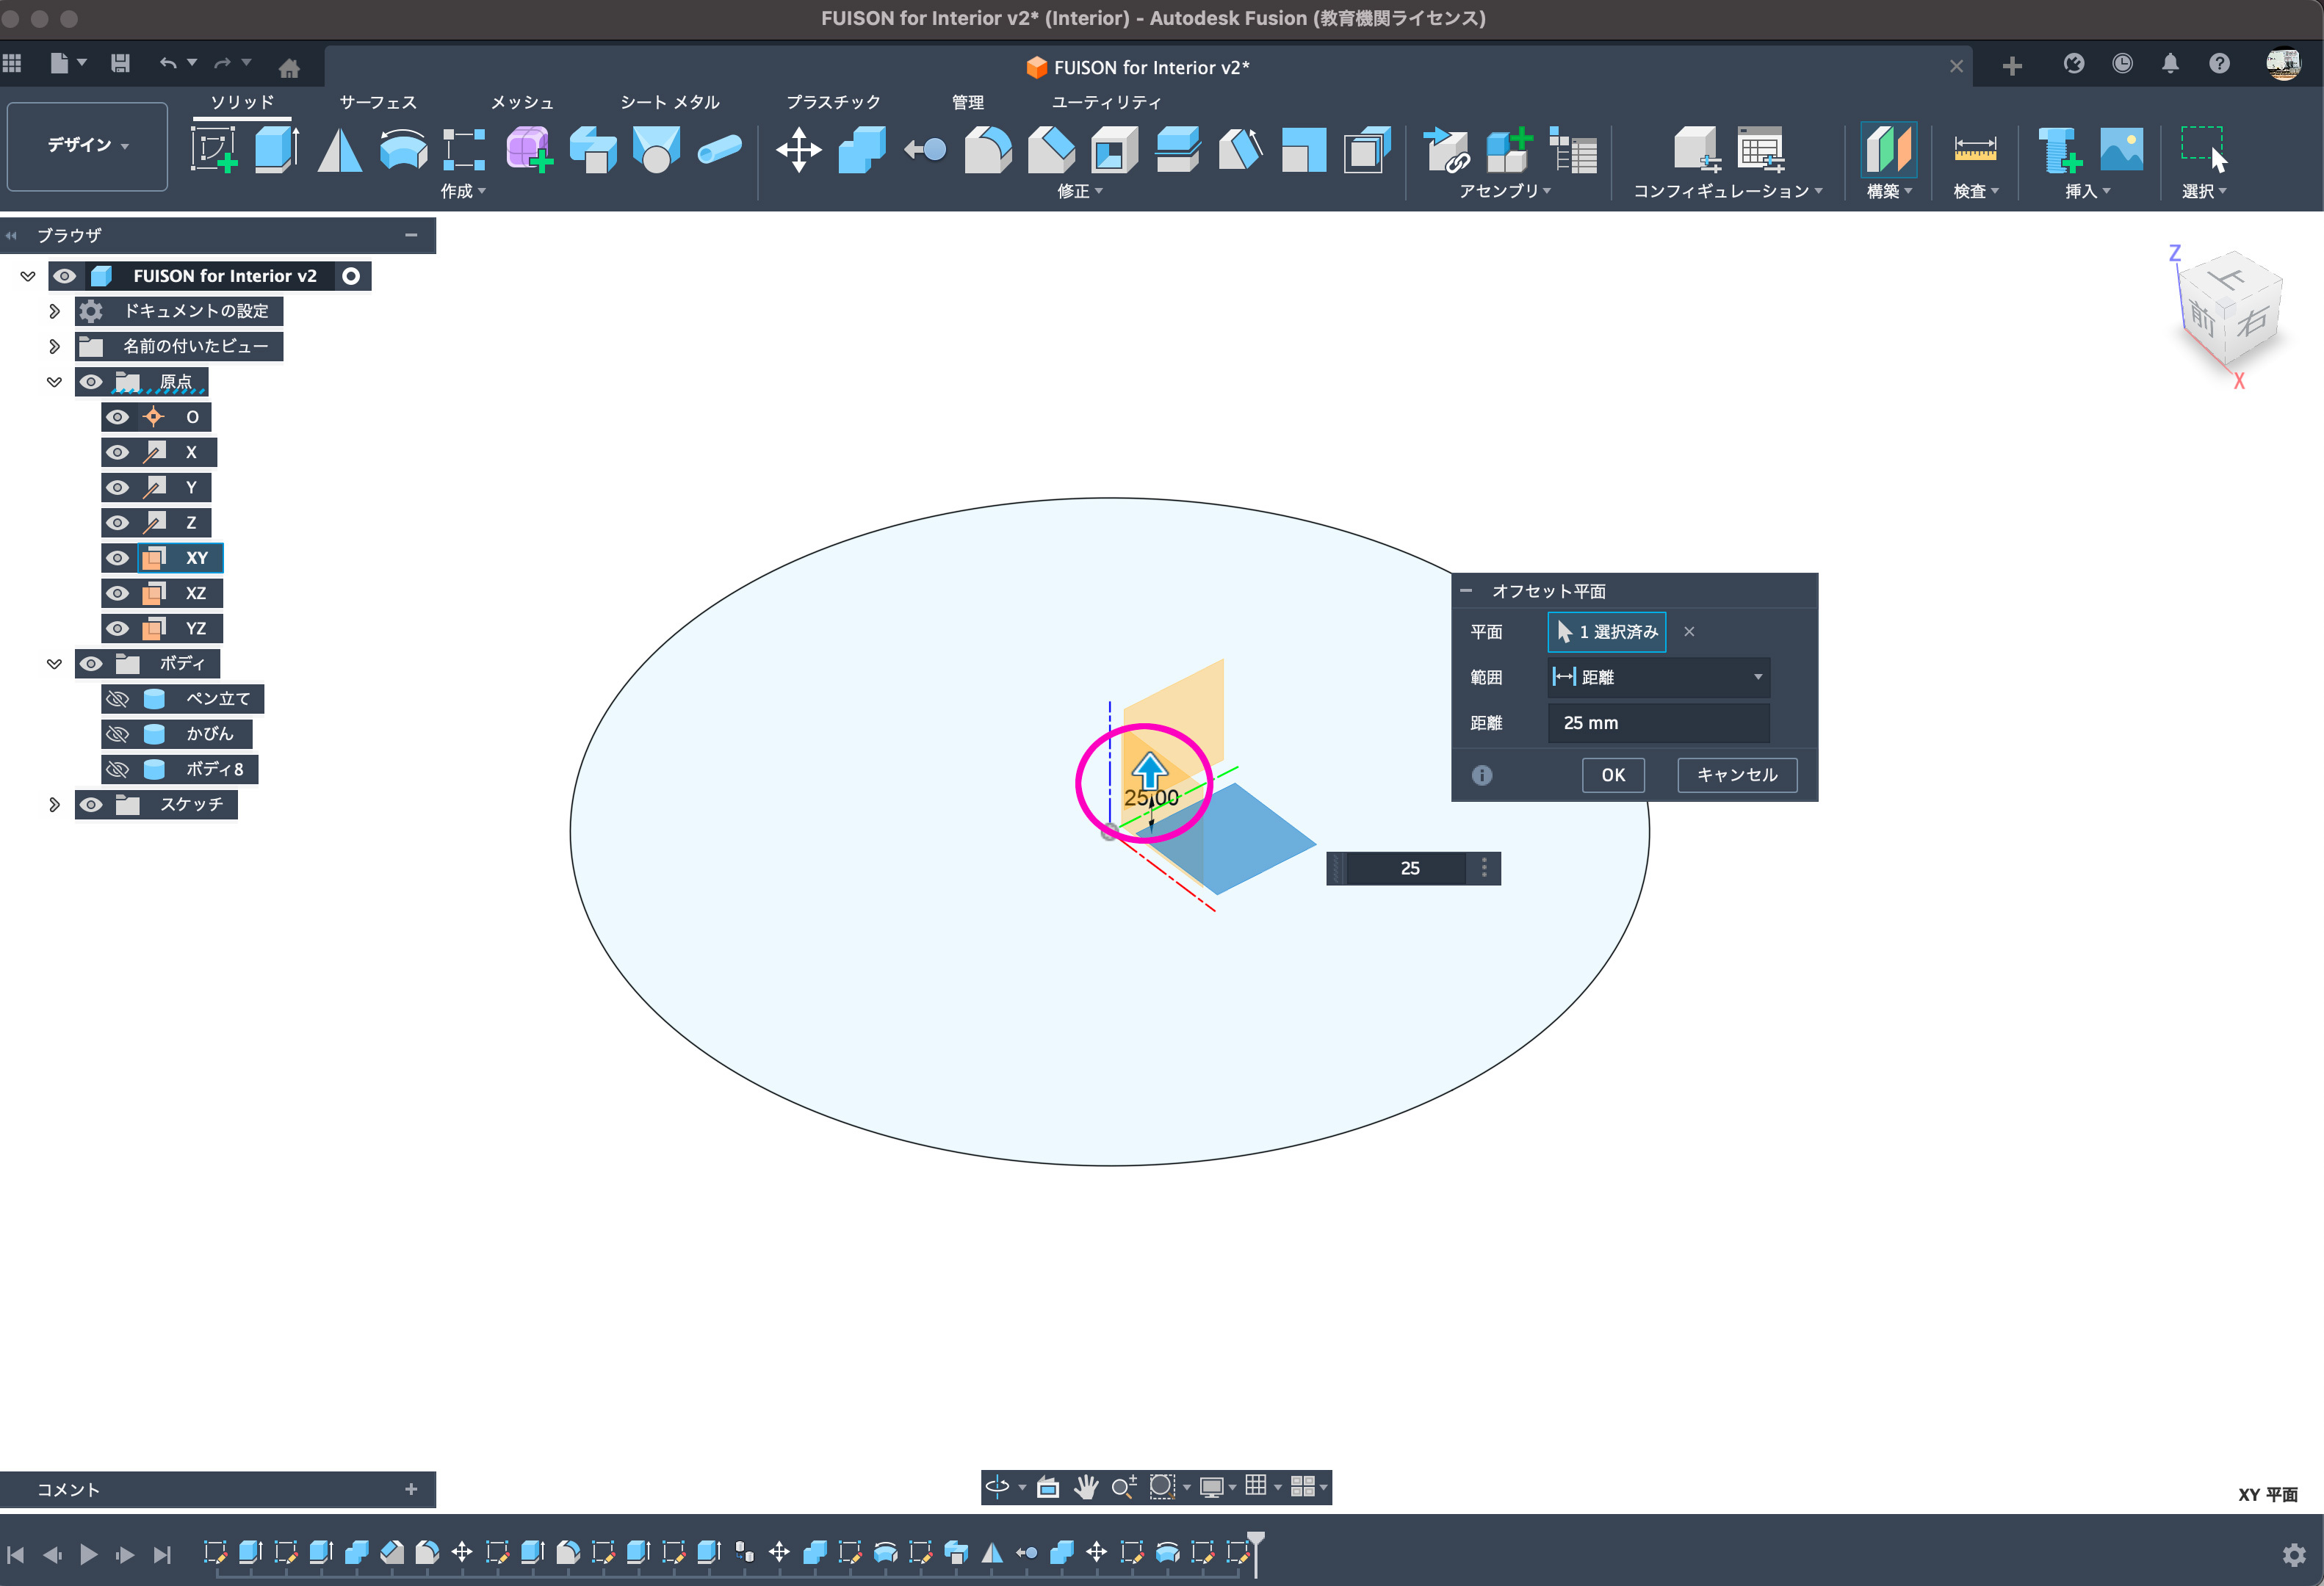Click the Insert Decal image icon
The image size is (2324, 1586).
(2121, 150)
